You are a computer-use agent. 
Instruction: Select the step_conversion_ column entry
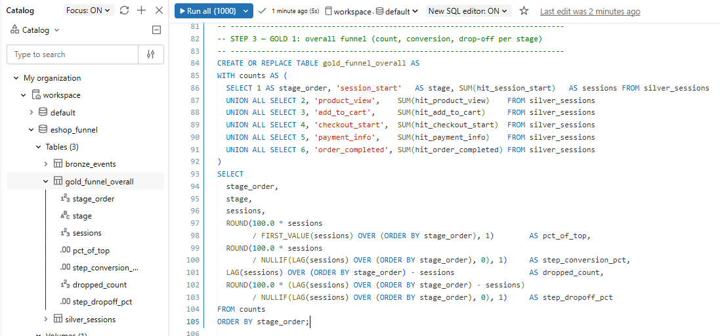pos(106,268)
